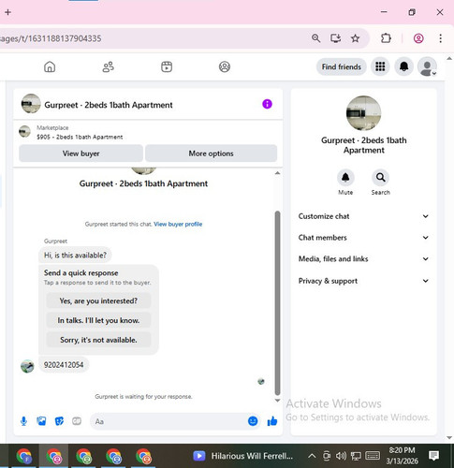The height and width of the screenshot is (468, 454).
Task: Click the sender avatar beside 9202412054
Action: click(x=27, y=366)
